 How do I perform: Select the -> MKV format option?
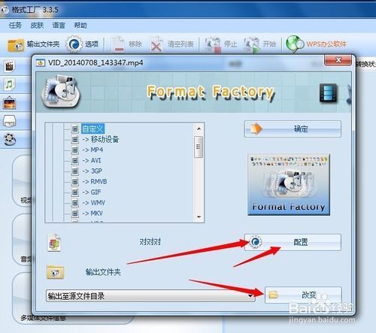click(92, 213)
